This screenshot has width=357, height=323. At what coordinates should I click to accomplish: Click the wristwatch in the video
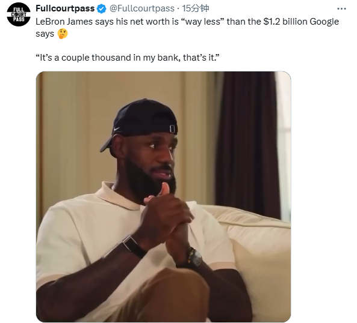(x=194, y=257)
